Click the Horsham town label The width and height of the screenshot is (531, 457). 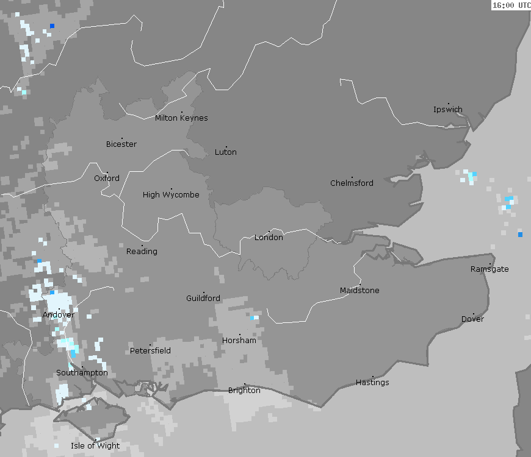pyautogui.click(x=239, y=340)
